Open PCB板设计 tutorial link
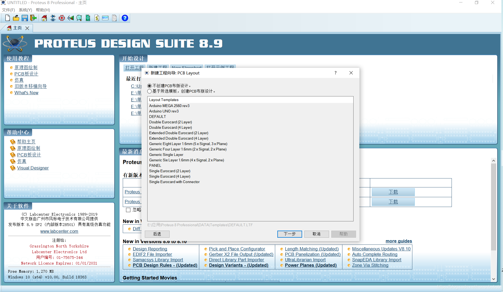The image size is (503, 292). 26,74
